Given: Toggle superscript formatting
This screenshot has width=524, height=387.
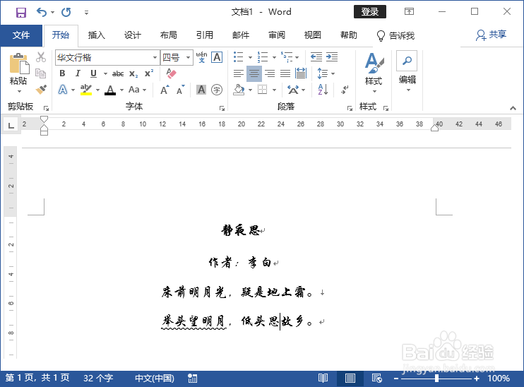Looking at the screenshot, I should (149, 73).
